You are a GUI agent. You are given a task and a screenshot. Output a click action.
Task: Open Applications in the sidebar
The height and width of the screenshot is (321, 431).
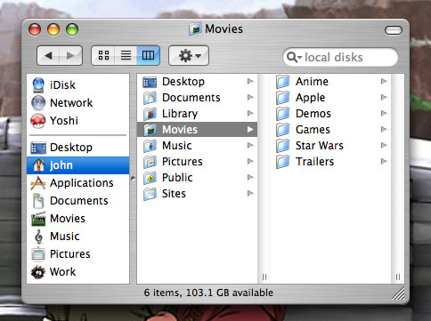click(x=77, y=183)
